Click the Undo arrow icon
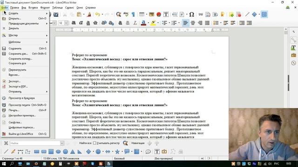This screenshot has height=167, width=298. point(97,14)
